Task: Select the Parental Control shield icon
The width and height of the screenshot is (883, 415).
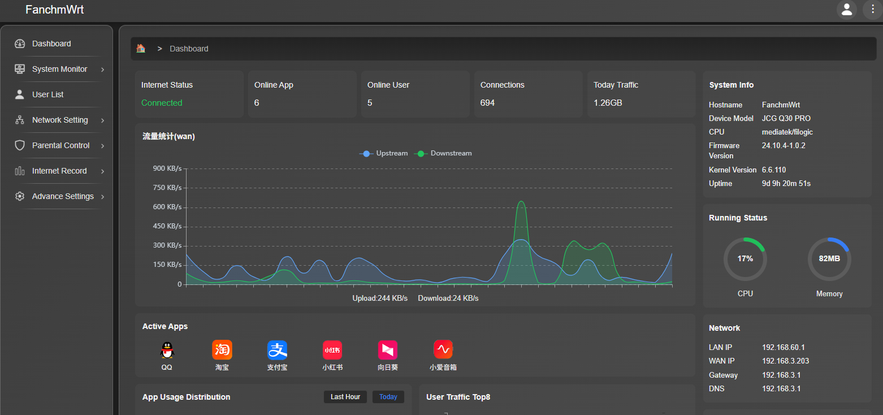Action: click(20, 145)
